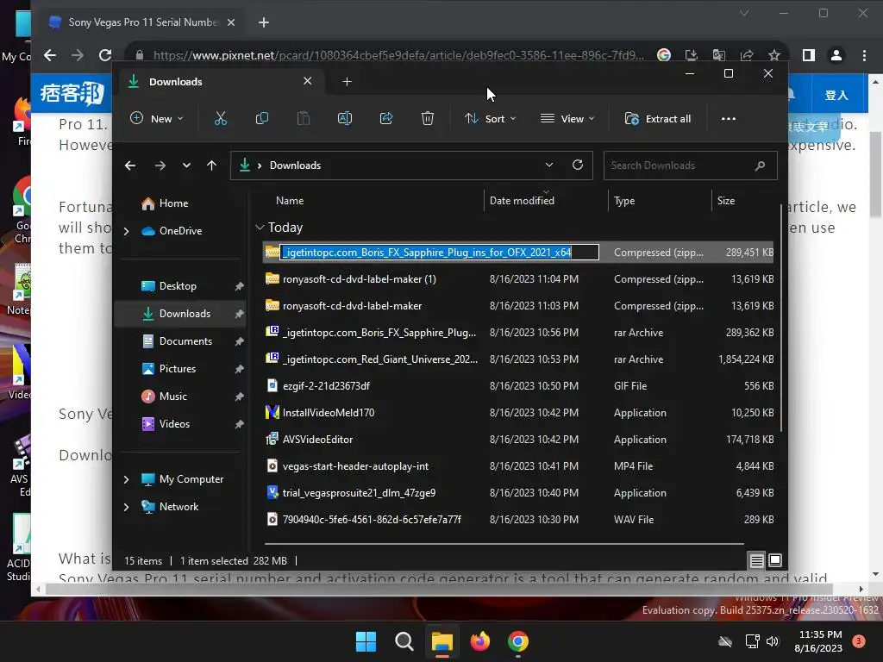The width and height of the screenshot is (883, 662).
Task: Unpin Music from quick access
Action: coord(240,397)
